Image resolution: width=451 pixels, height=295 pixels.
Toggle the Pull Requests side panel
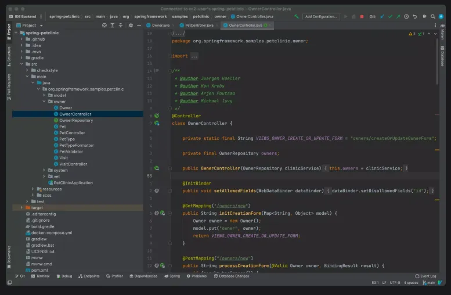pyautogui.click(x=9, y=87)
